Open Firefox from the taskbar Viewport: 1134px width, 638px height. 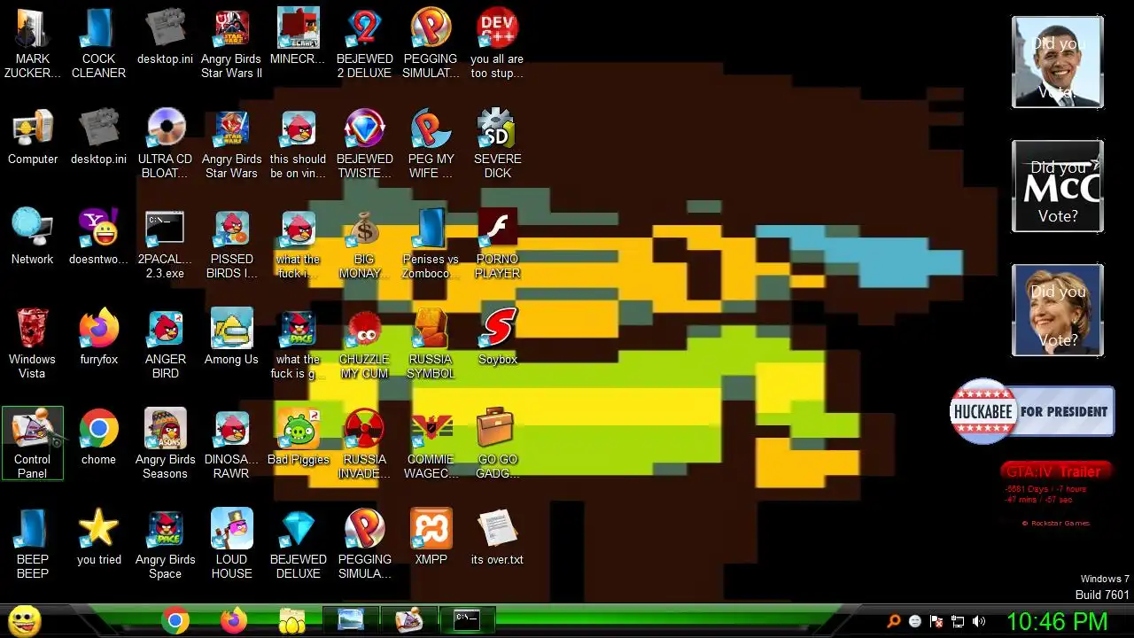pyautogui.click(x=234, y=620)
